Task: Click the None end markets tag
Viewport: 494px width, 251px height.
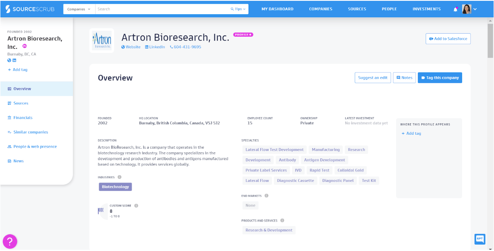Action: pyautogui.click(x=250, y=206)
